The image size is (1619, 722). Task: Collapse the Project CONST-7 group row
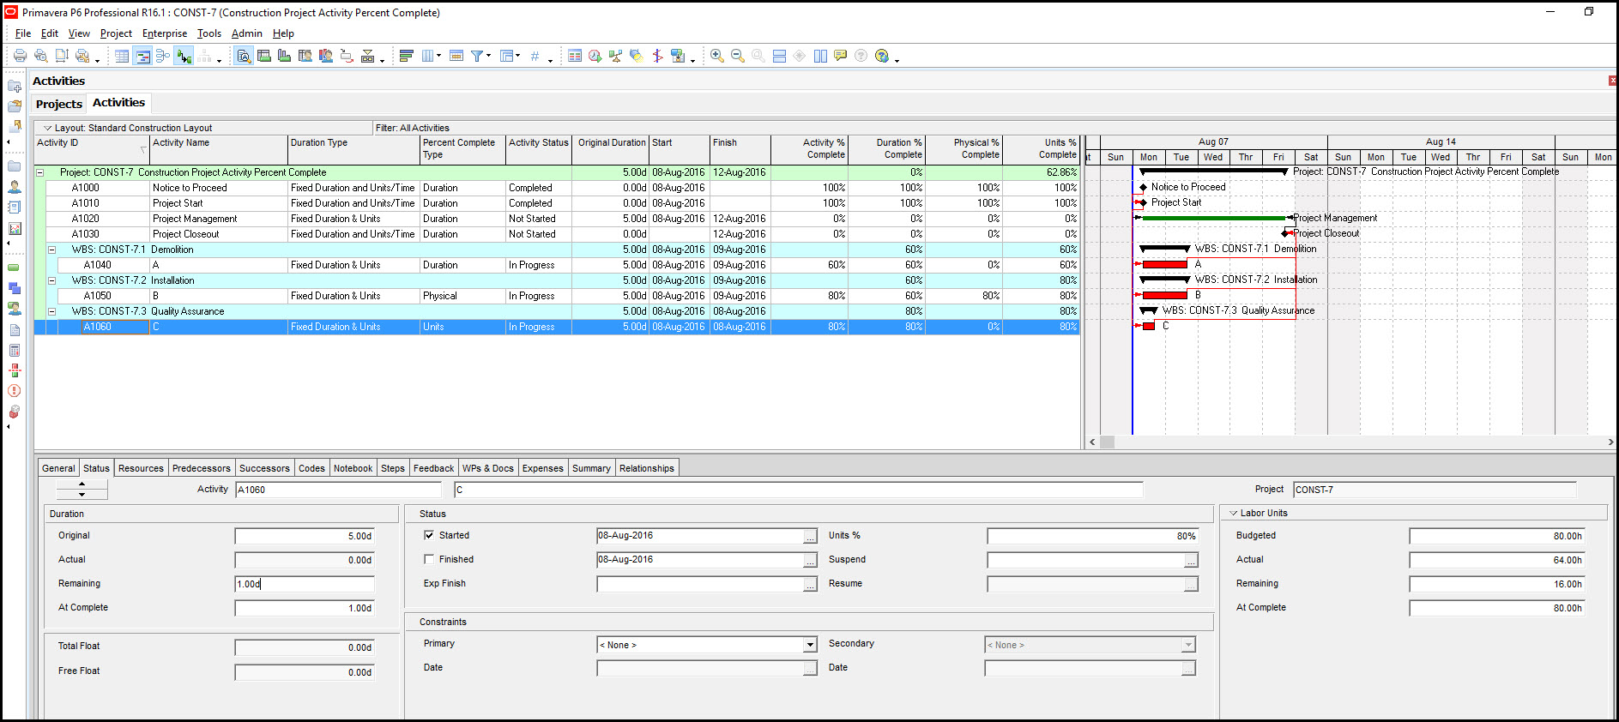[x=39, y=172]
